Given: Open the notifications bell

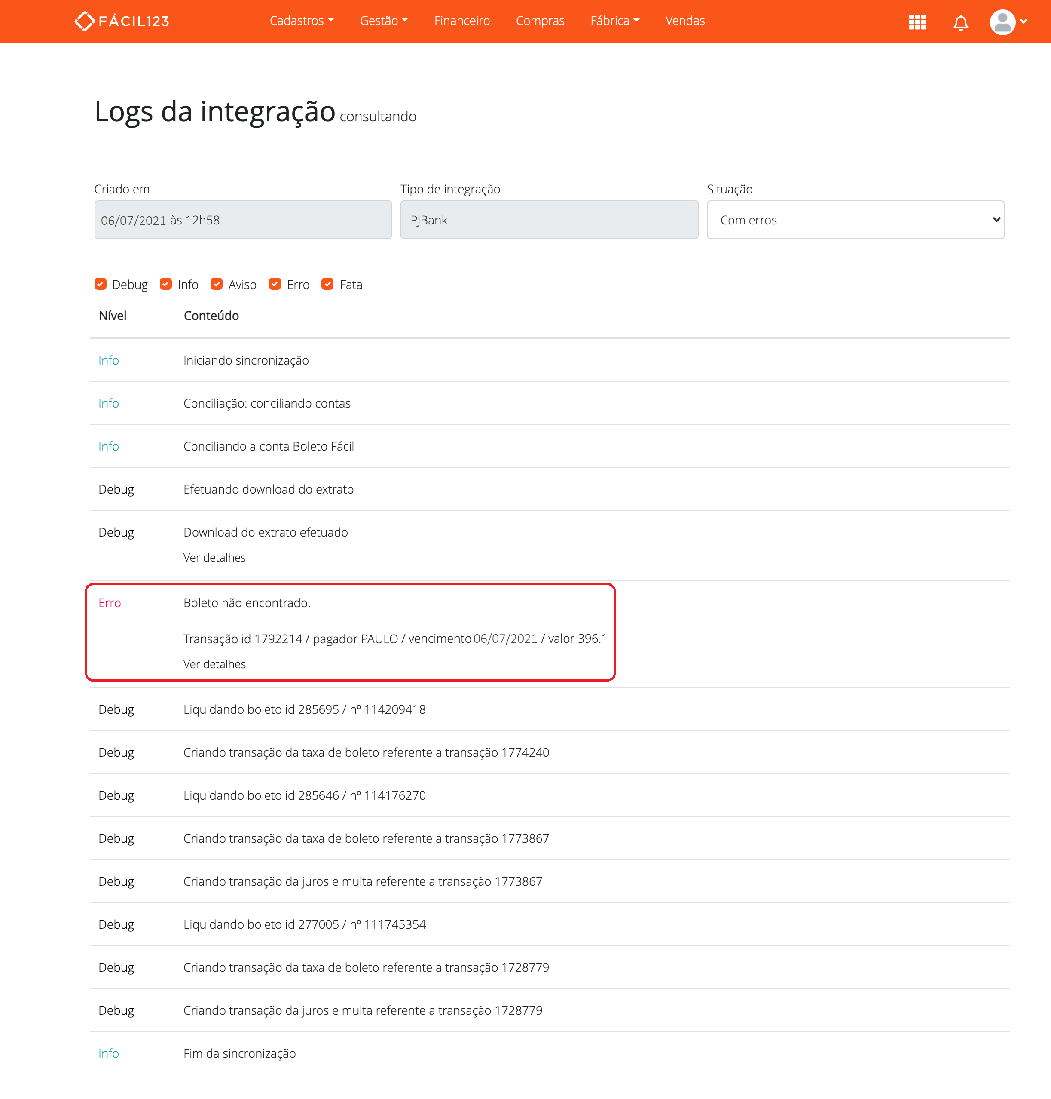Looking at the screenshot, I should coord(960,22).
